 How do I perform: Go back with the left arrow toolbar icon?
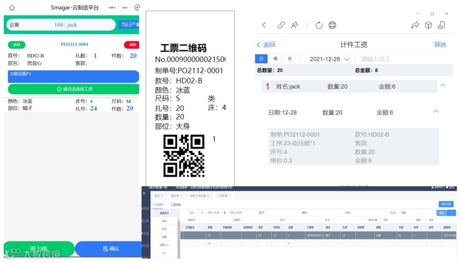click(264, 25)
